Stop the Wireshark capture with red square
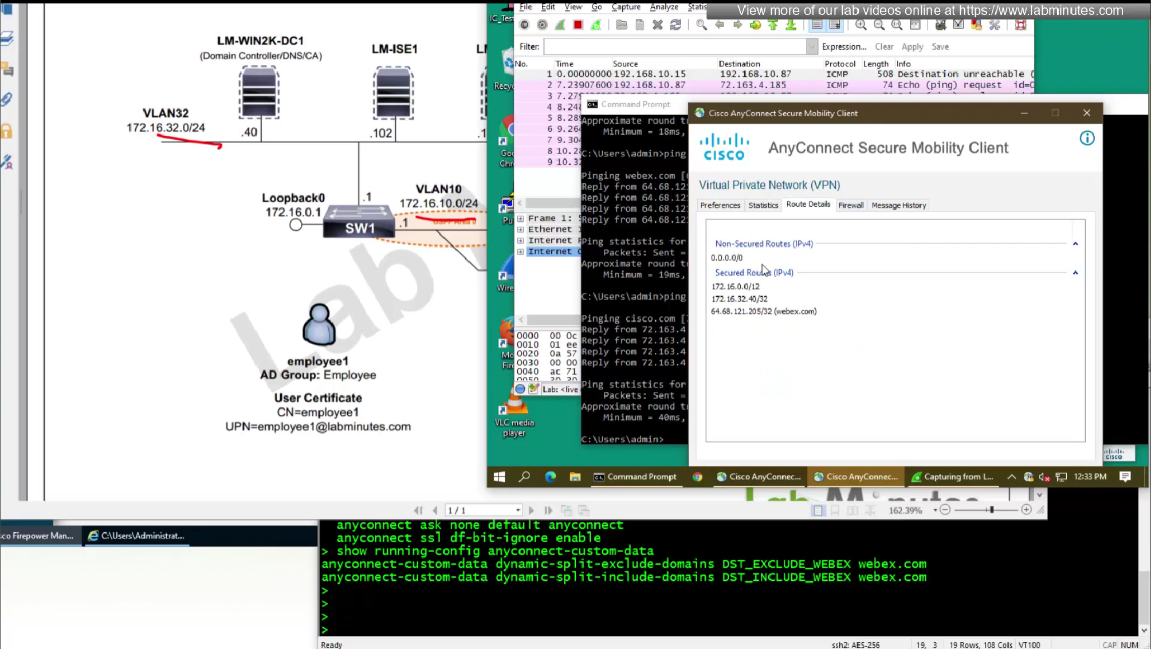The image size is (1151, 649). pos(578,25)
